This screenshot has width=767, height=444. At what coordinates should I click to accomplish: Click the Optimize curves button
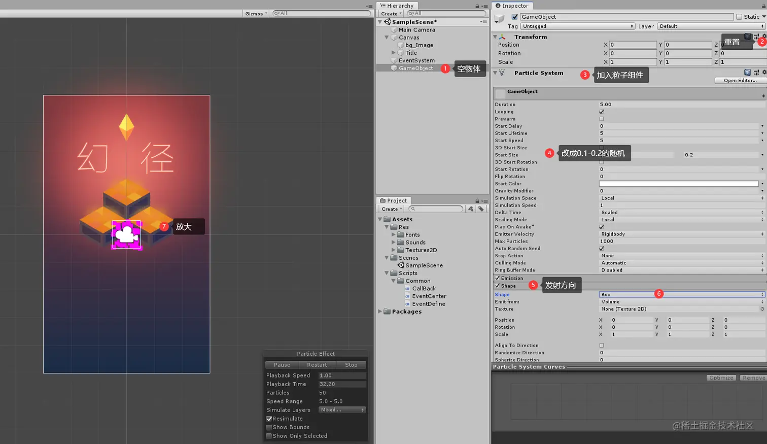[x=721, y=378]
